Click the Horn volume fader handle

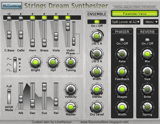tap(33, 43)
